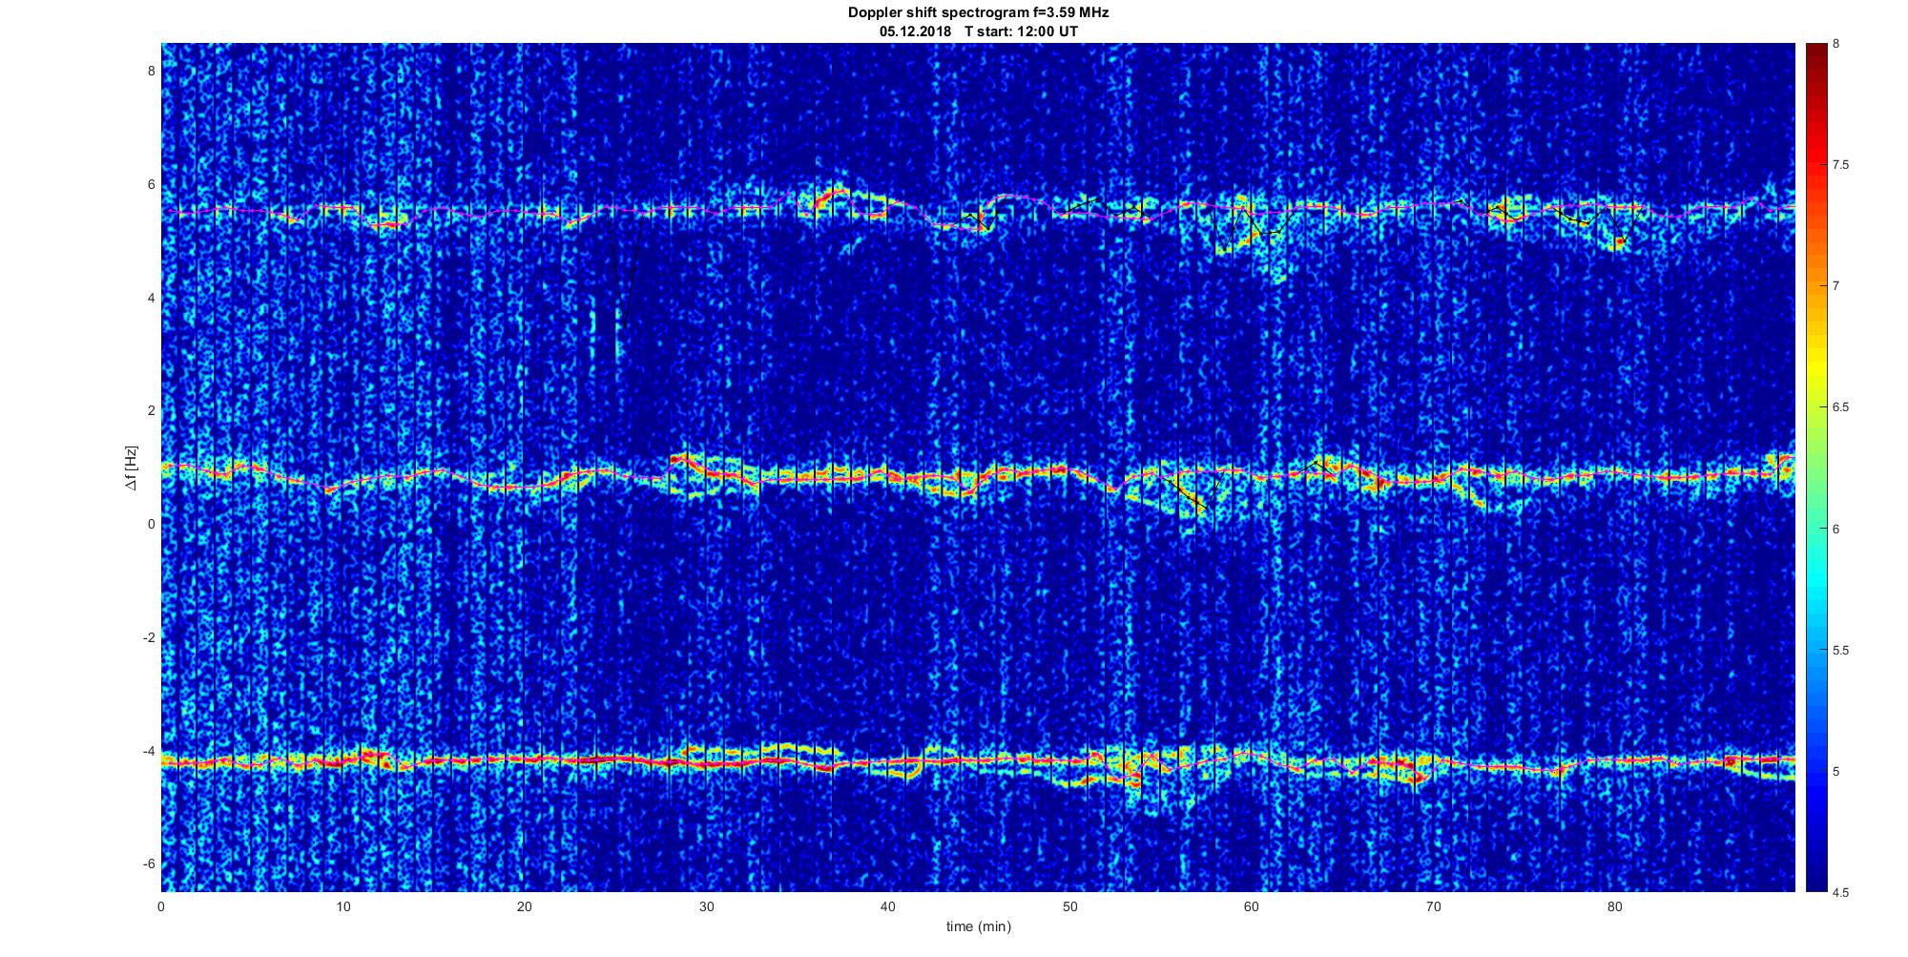Image resolution: width=1908 pixels, height=957 pixels.
Task: Click the x-axis tick label '80'
Action: pos(1614,905)
